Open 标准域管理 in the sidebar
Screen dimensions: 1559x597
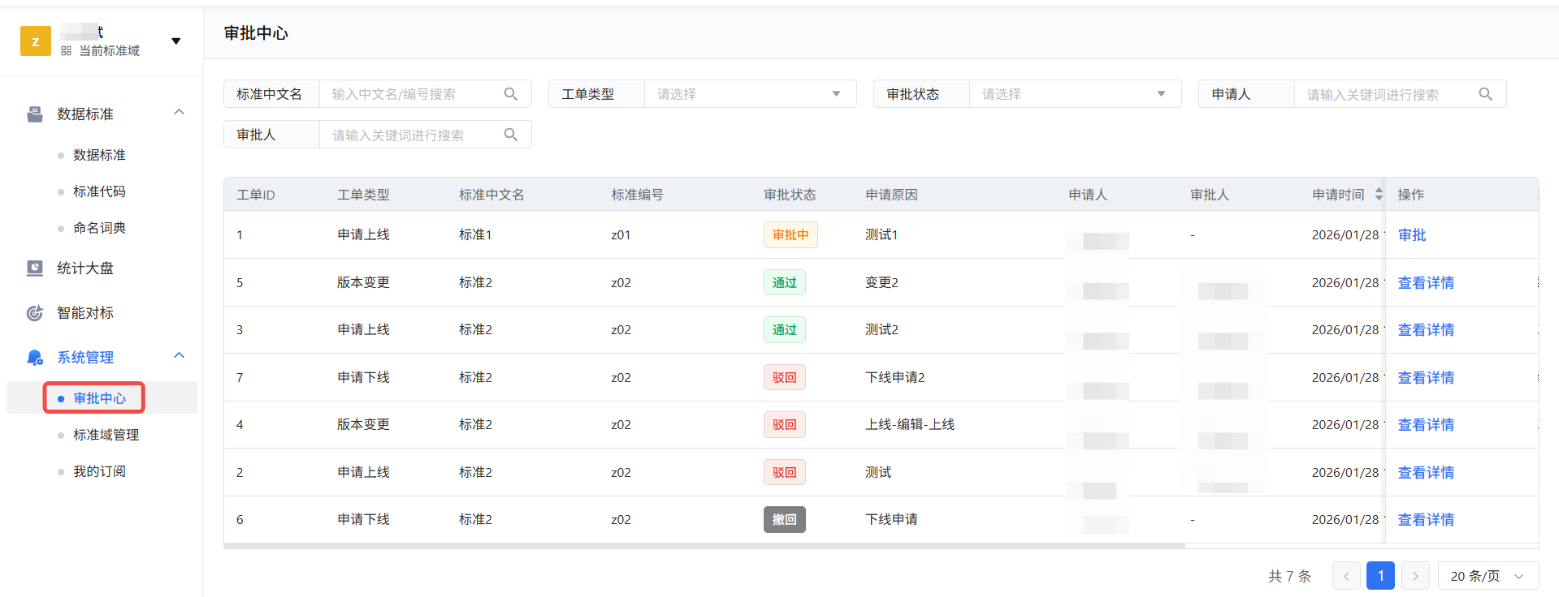point(106,436)
